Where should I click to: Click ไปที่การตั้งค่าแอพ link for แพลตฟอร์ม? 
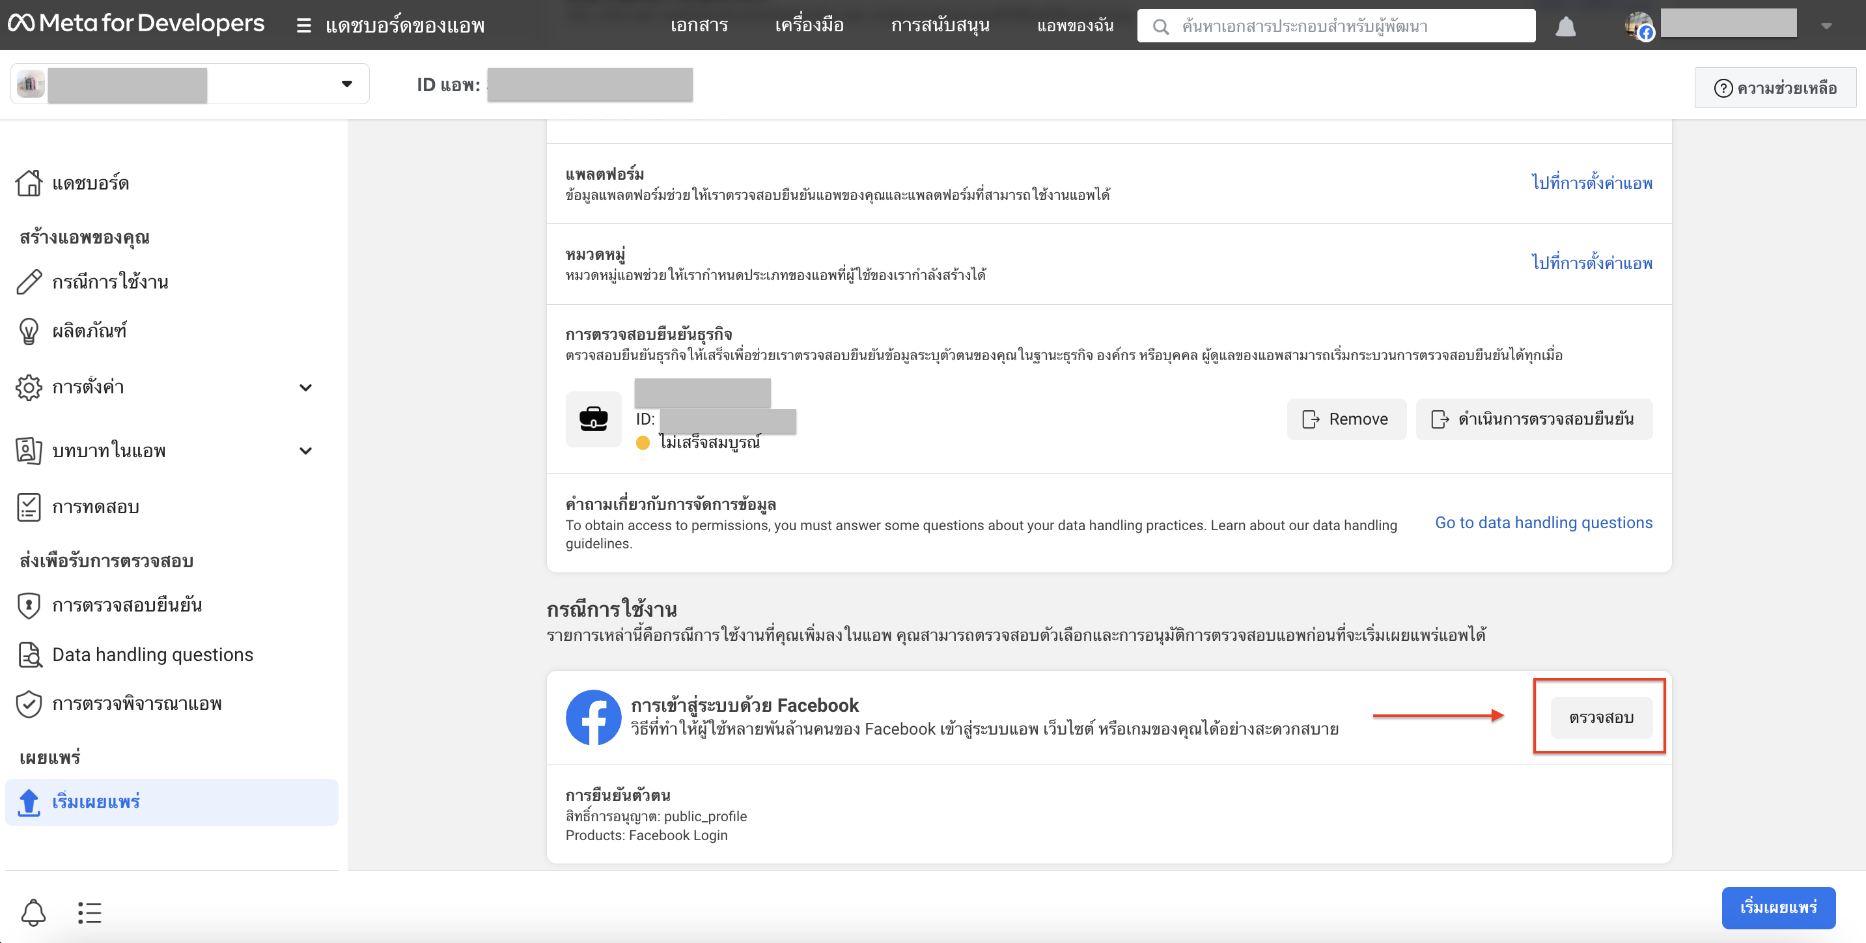[1591, 182]
